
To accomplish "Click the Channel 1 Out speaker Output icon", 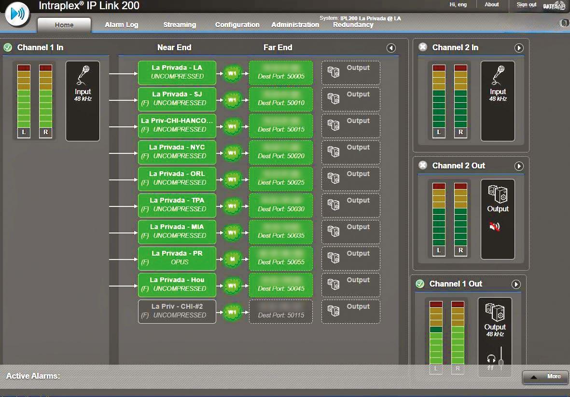I will (495, 312).
